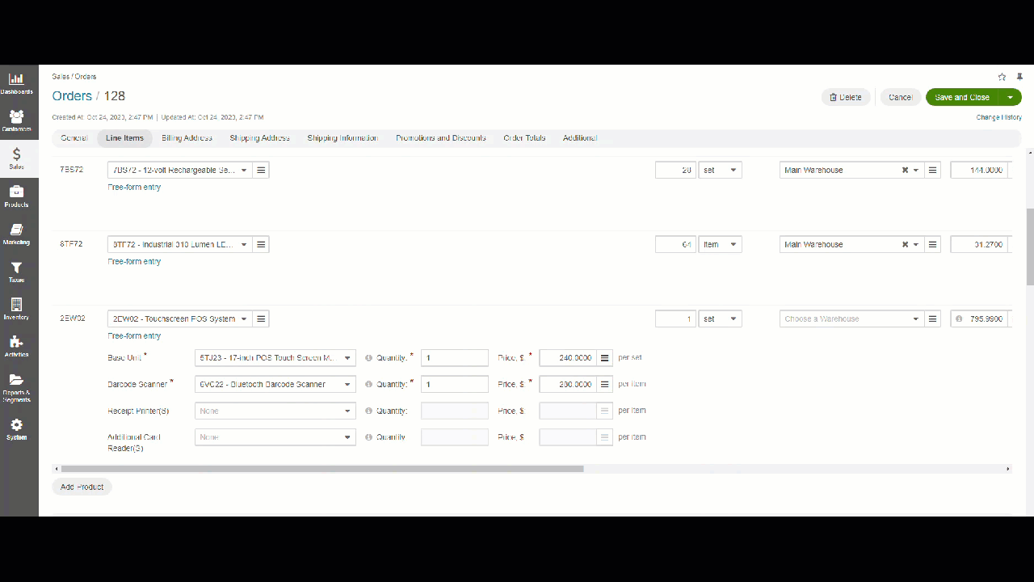Open the System sidebar icon
This screenshot has width=1034, height=582.
(16, 429)
